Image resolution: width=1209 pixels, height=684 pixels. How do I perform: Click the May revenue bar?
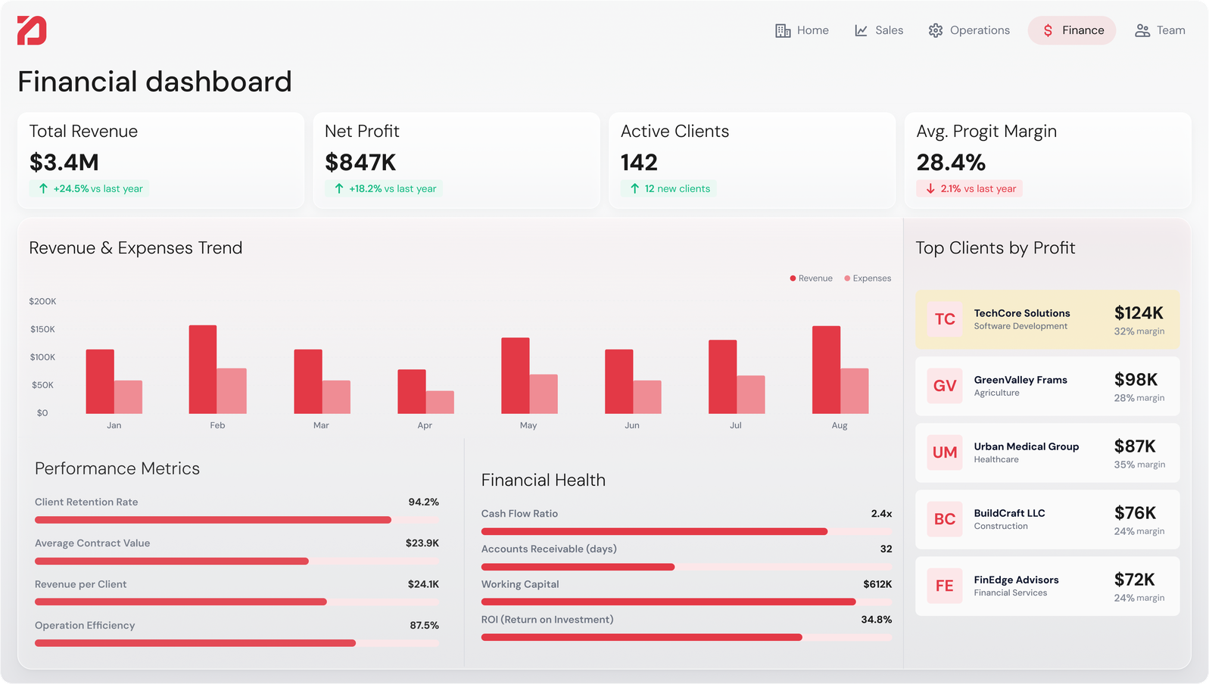(516, 375)
